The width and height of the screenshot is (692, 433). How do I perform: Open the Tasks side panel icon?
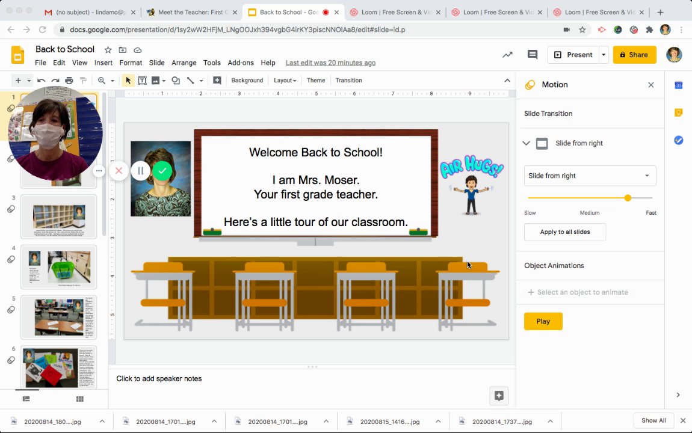point(679,140)
